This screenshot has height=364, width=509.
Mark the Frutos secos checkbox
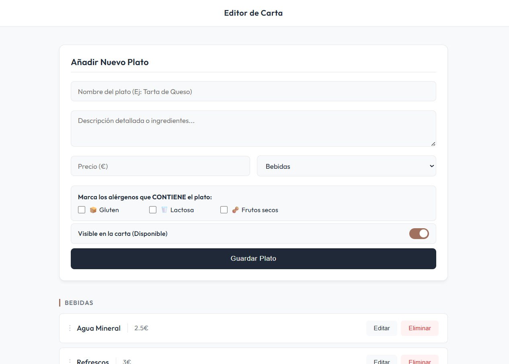224,210
